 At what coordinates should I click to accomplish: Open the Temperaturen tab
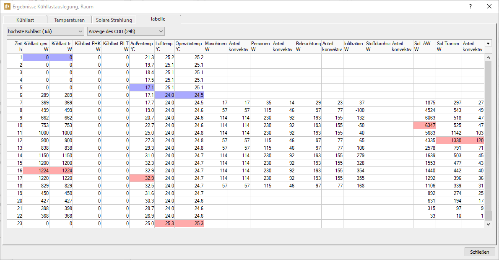[69, 20]
